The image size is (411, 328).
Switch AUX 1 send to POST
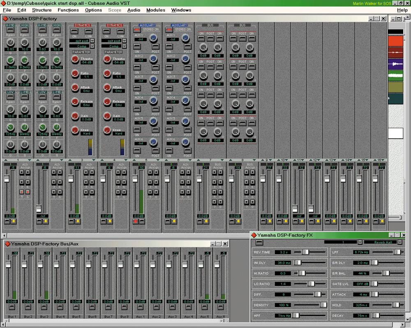tap(155, 47)
